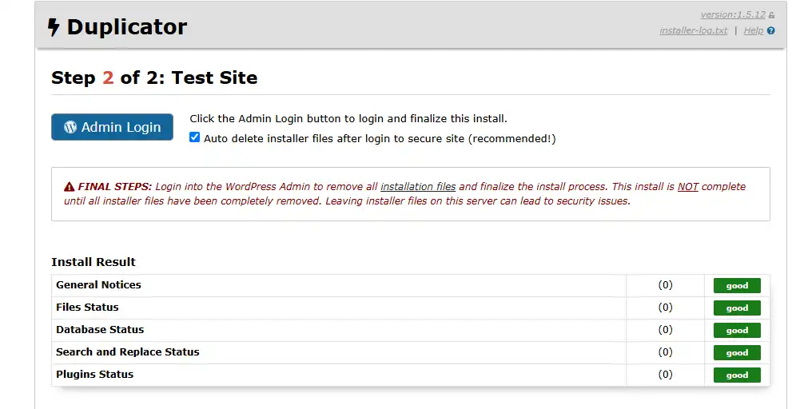The height and width of the screenshot is (409, 792).
Task: Open the installer-log.txt link
Action: [x=694, y=31]
